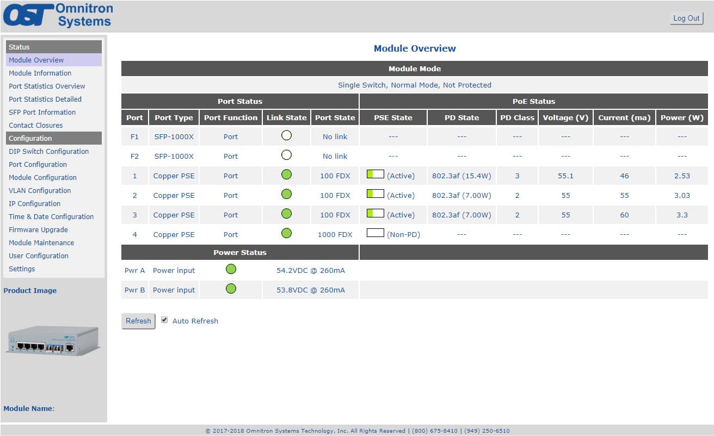Click the 3.3 power value
The image size is (714, 436).
682,215
